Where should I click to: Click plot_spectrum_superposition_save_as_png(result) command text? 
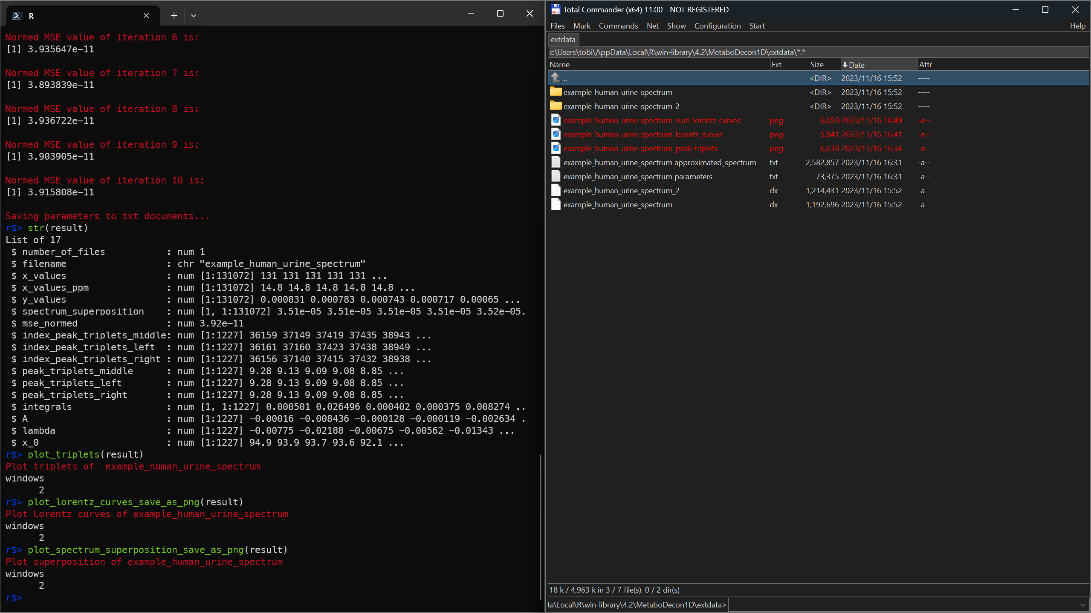click(158, 550)
